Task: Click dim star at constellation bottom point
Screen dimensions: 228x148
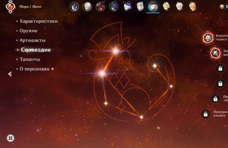Action: coord(141,117)
